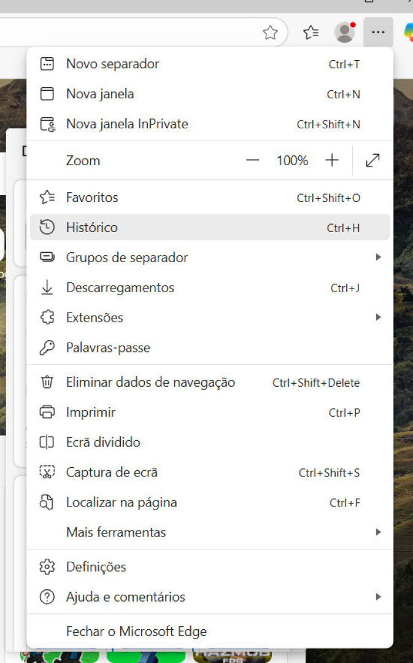413x663 pixels.
Task: Open a new tab with Novo separador
Action: 112,63
